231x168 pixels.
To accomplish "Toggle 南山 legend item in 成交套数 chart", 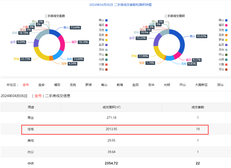I will [103, 20].
